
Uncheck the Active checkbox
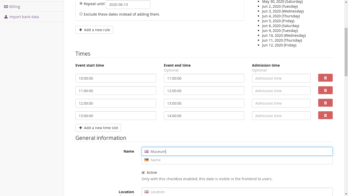[143, 173]
